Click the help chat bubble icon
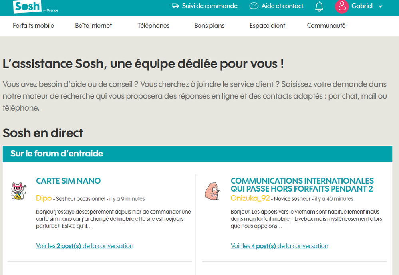This screenshot has height=275, width=399. 254,6
